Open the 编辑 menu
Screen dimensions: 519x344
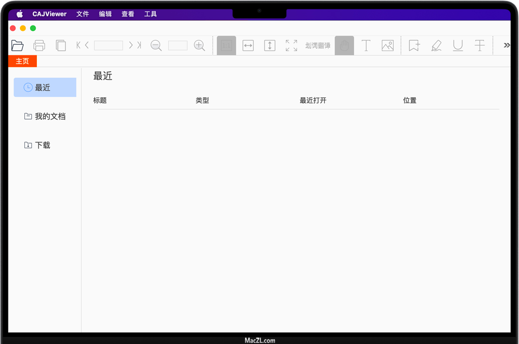pos(105,14)
